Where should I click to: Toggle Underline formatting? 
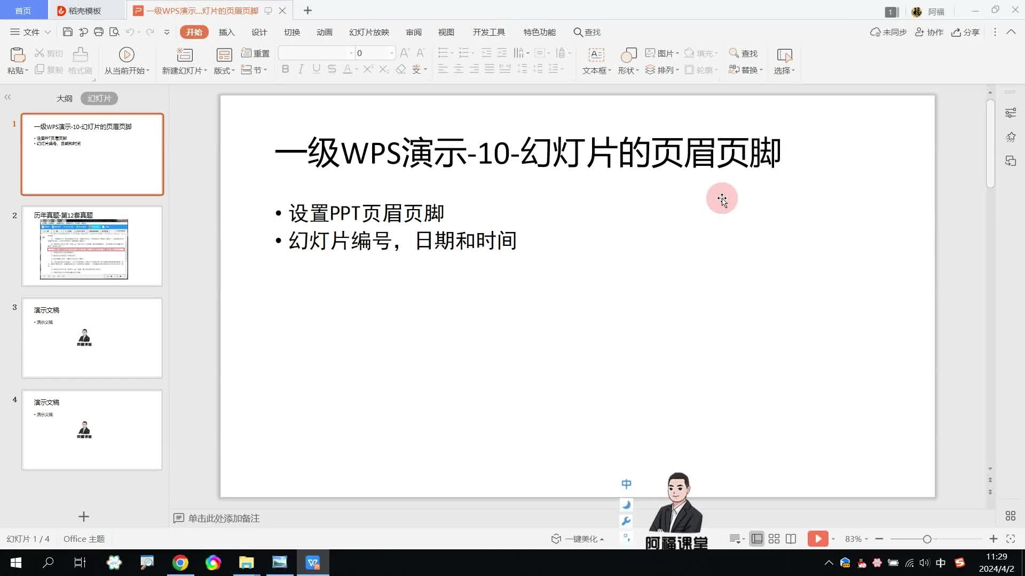[316, 69]
